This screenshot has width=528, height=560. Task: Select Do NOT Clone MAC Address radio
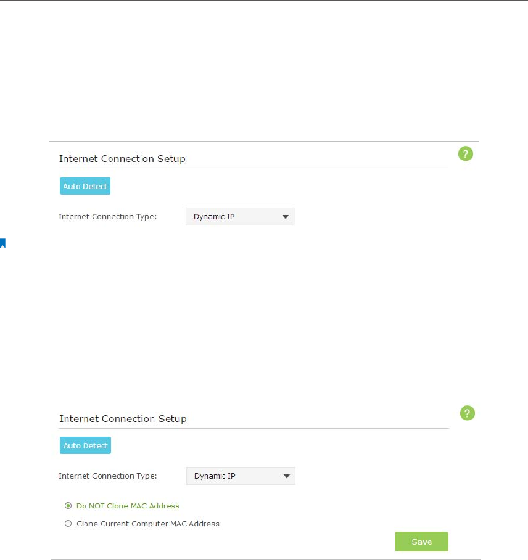pyautogui.click(x=68, y=506)
